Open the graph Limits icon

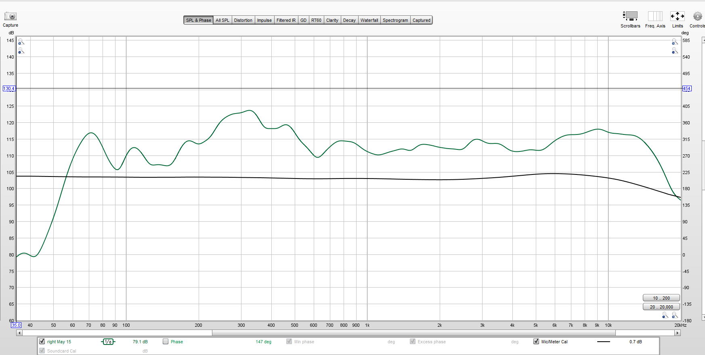pos(677,16)
